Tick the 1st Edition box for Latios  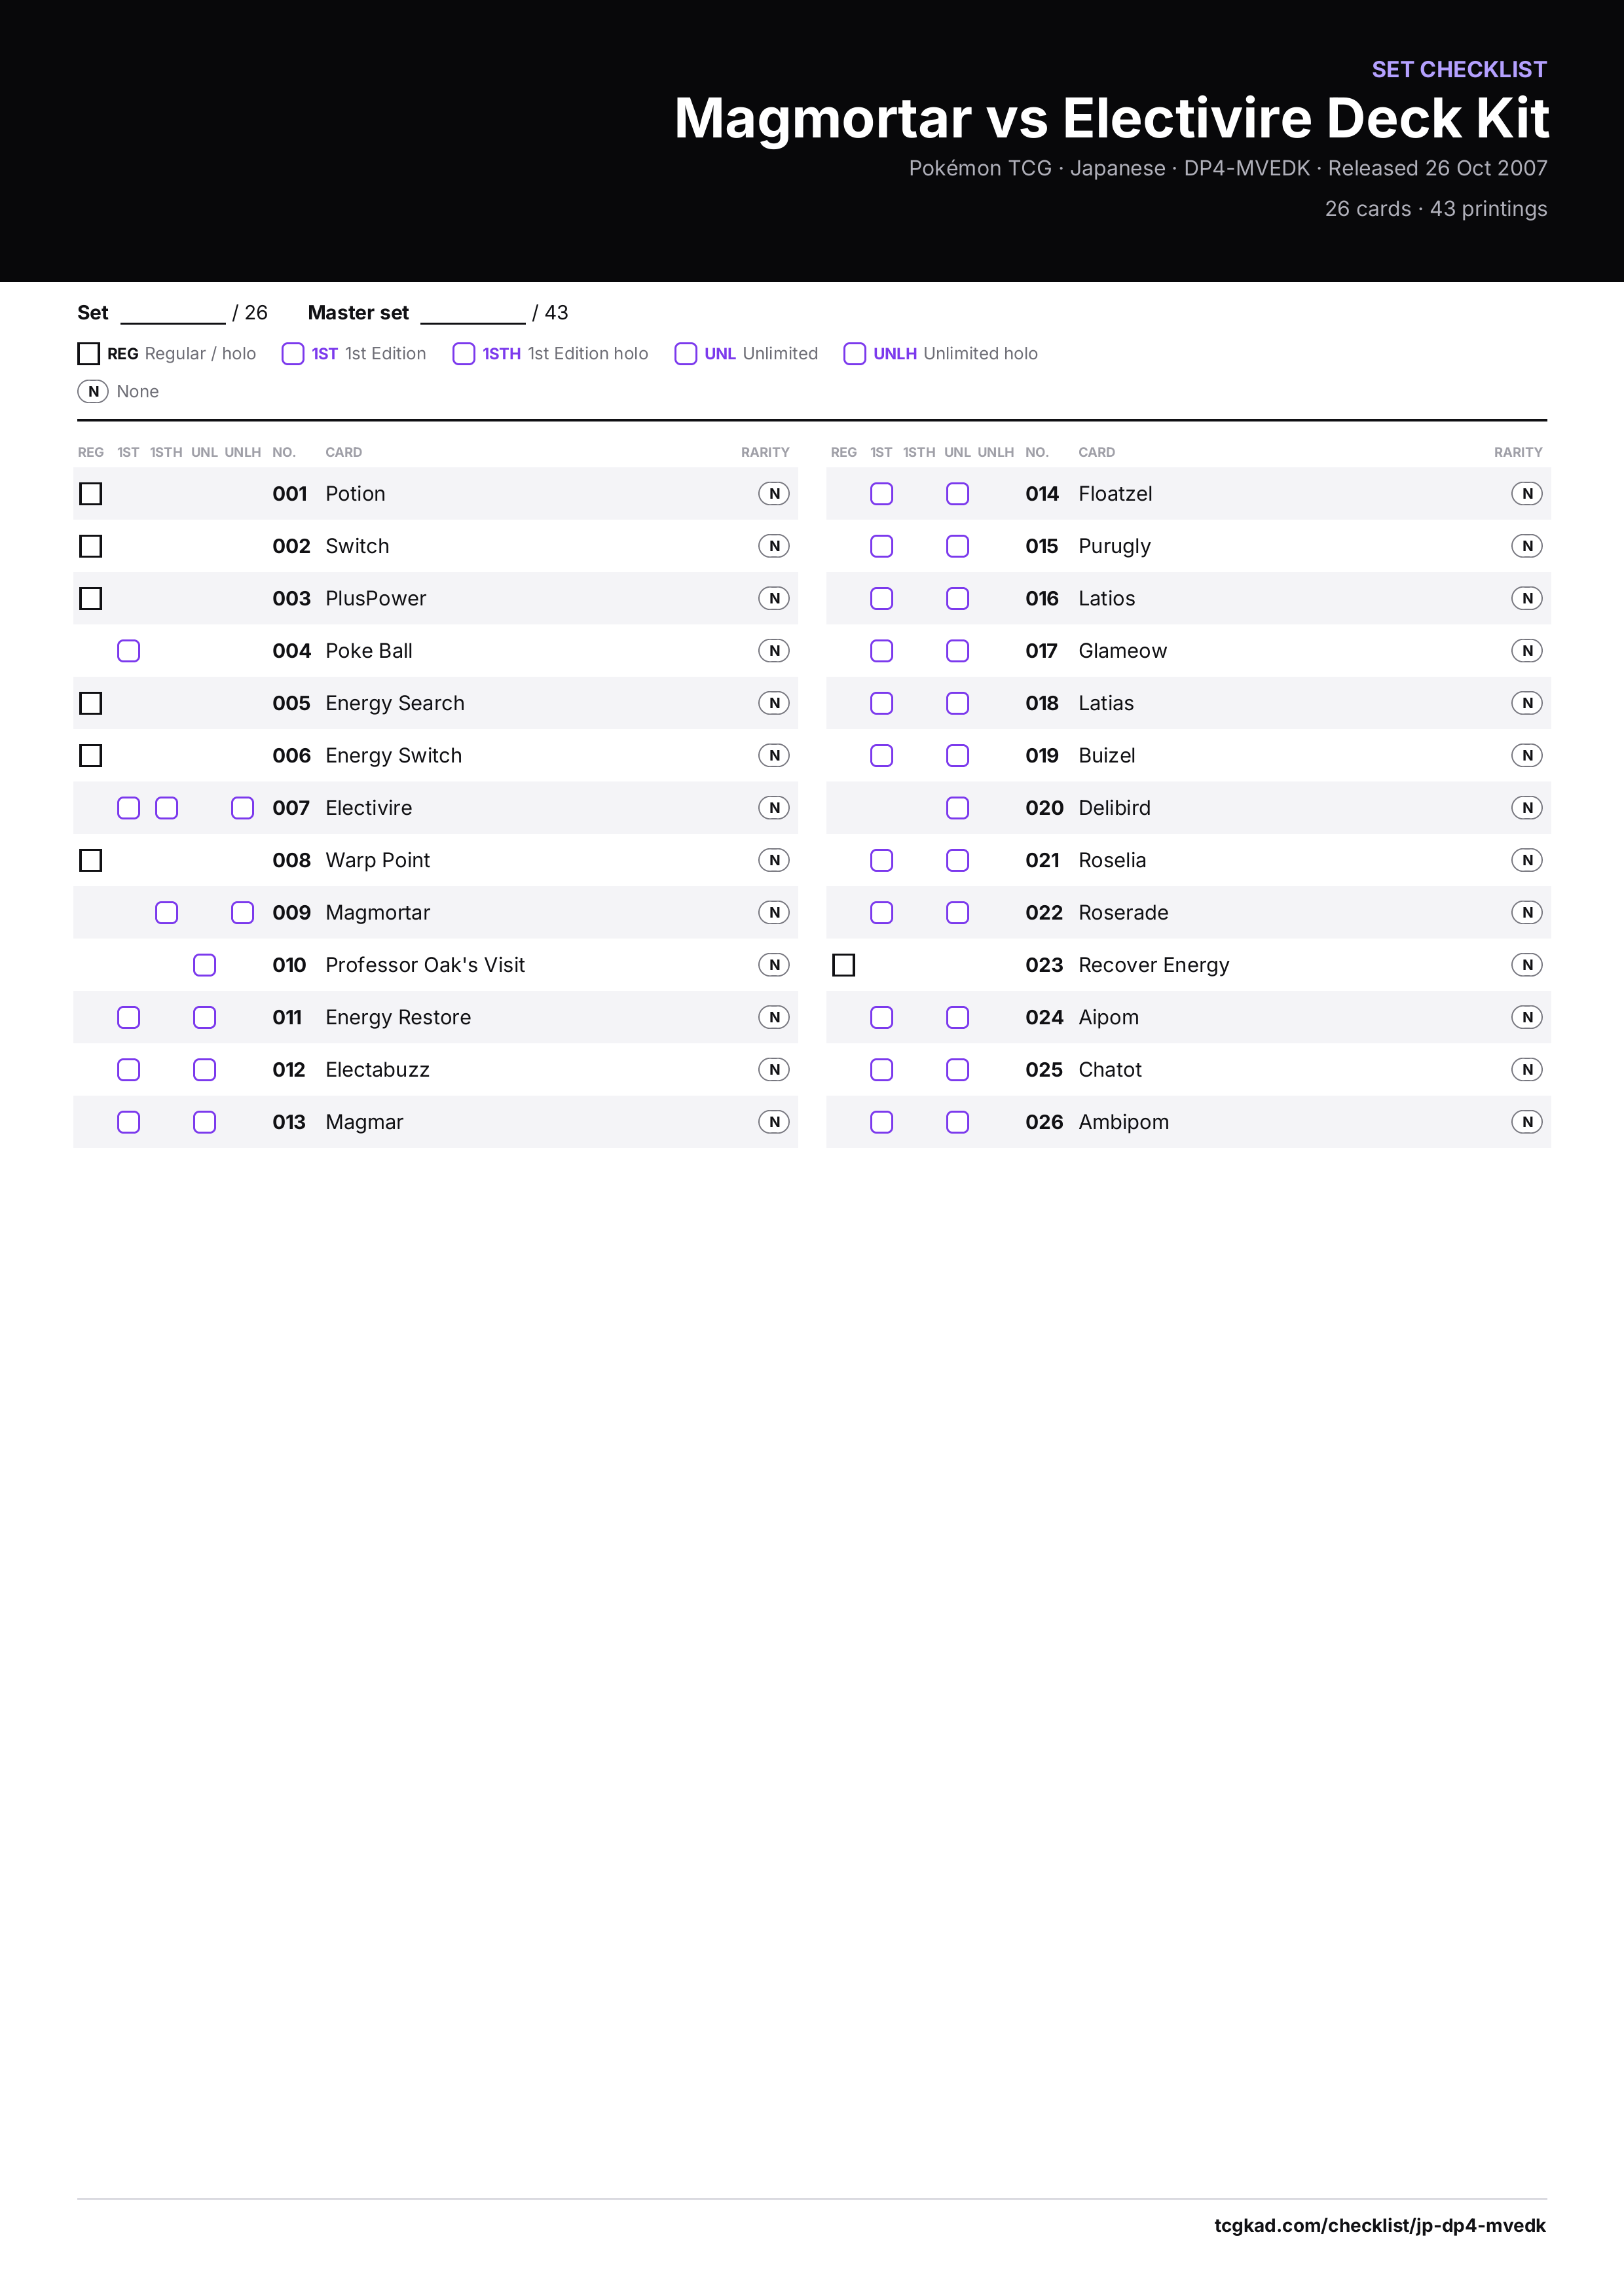[881, 599]
